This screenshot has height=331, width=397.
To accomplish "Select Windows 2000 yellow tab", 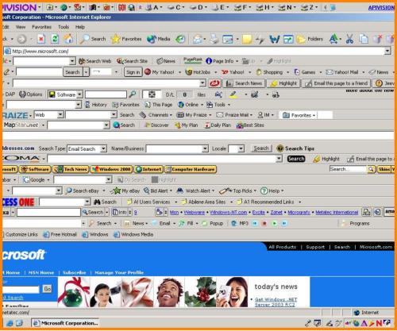I will [x=111, y=169].
